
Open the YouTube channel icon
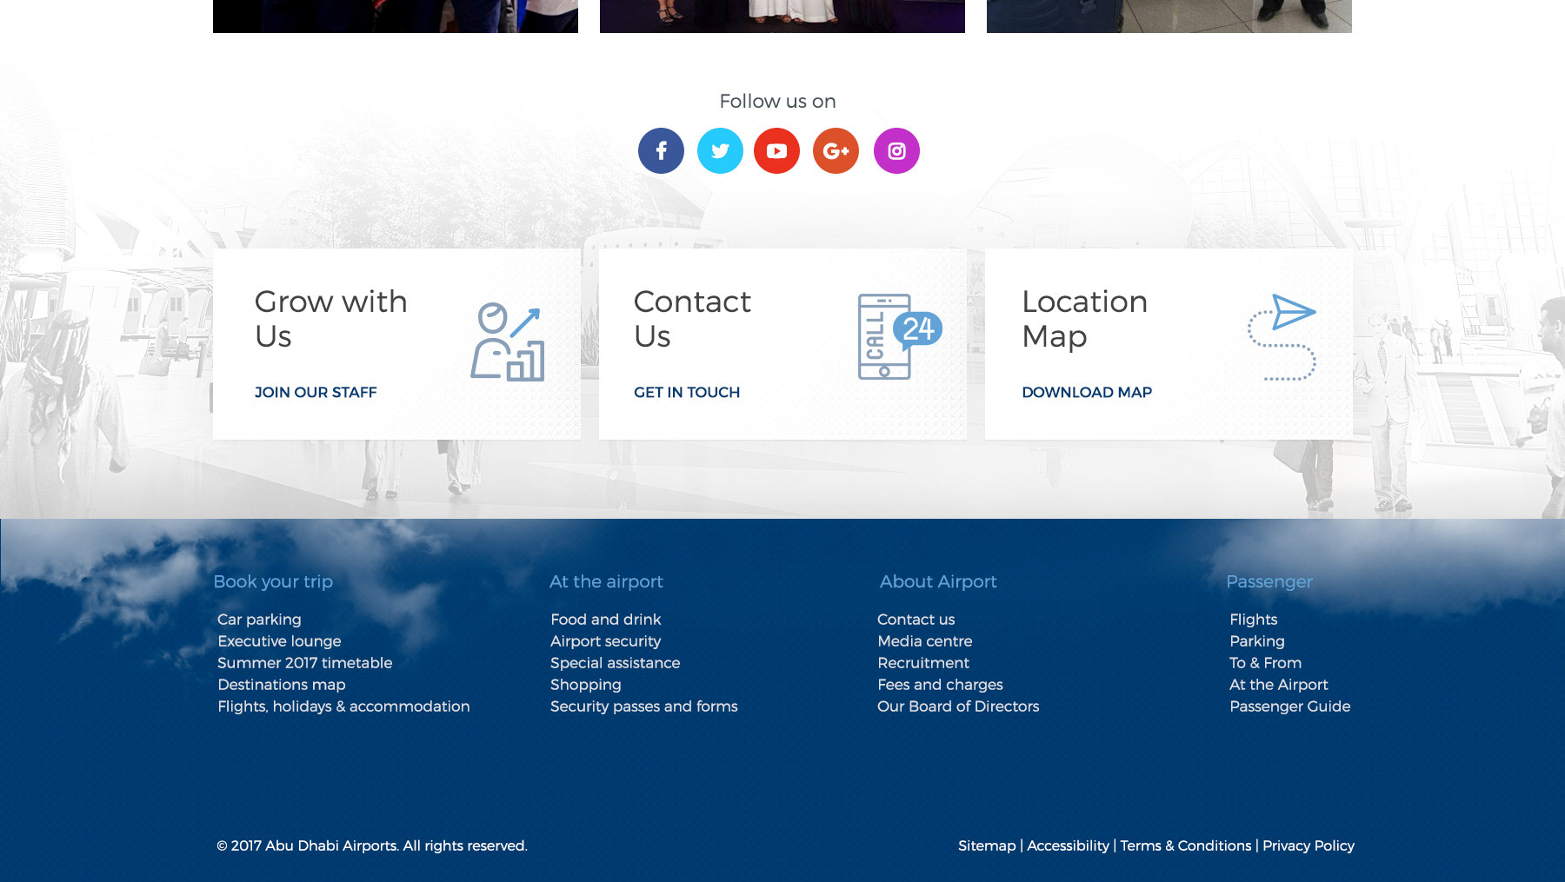(x=776, y=151)
